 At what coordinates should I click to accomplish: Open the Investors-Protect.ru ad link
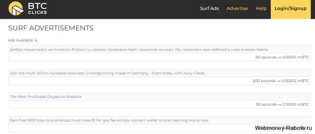pos(139,50)
